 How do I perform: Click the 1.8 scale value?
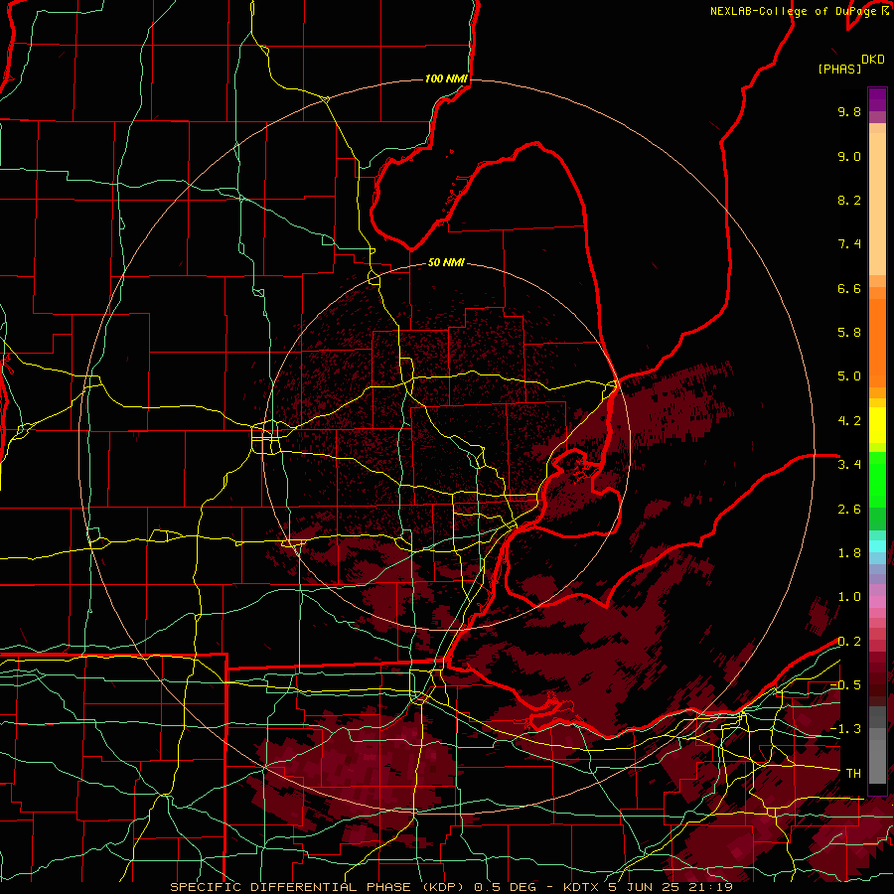[849, 553]
